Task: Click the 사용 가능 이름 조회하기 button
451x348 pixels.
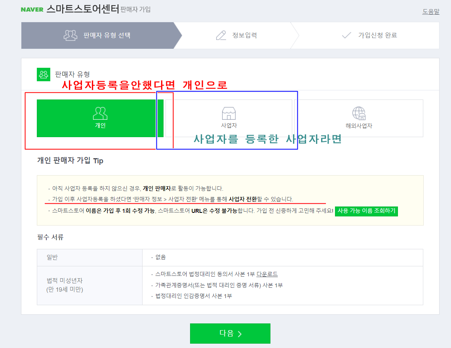Action: click(x=366, y=211)
